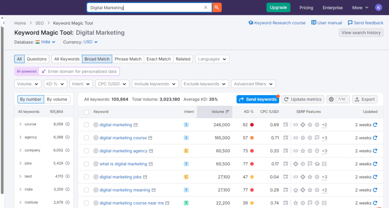This screenshot has height=208, width=389.
Task: Add digital marketing agency with plus icon
Action: (x=96, y=151)
